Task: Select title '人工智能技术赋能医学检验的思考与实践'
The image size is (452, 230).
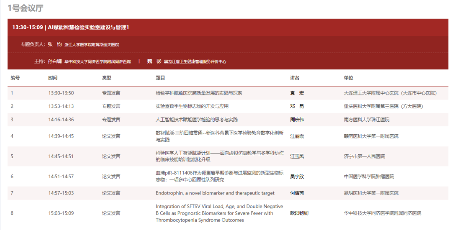Action: pos(197,120)
